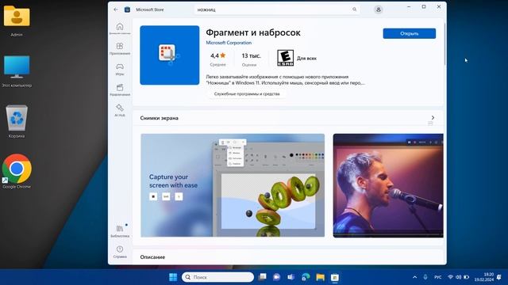Viewport: 508px width, 285px height.
Task: Click the Для всех rating text
Action: (x=306, y=59)
